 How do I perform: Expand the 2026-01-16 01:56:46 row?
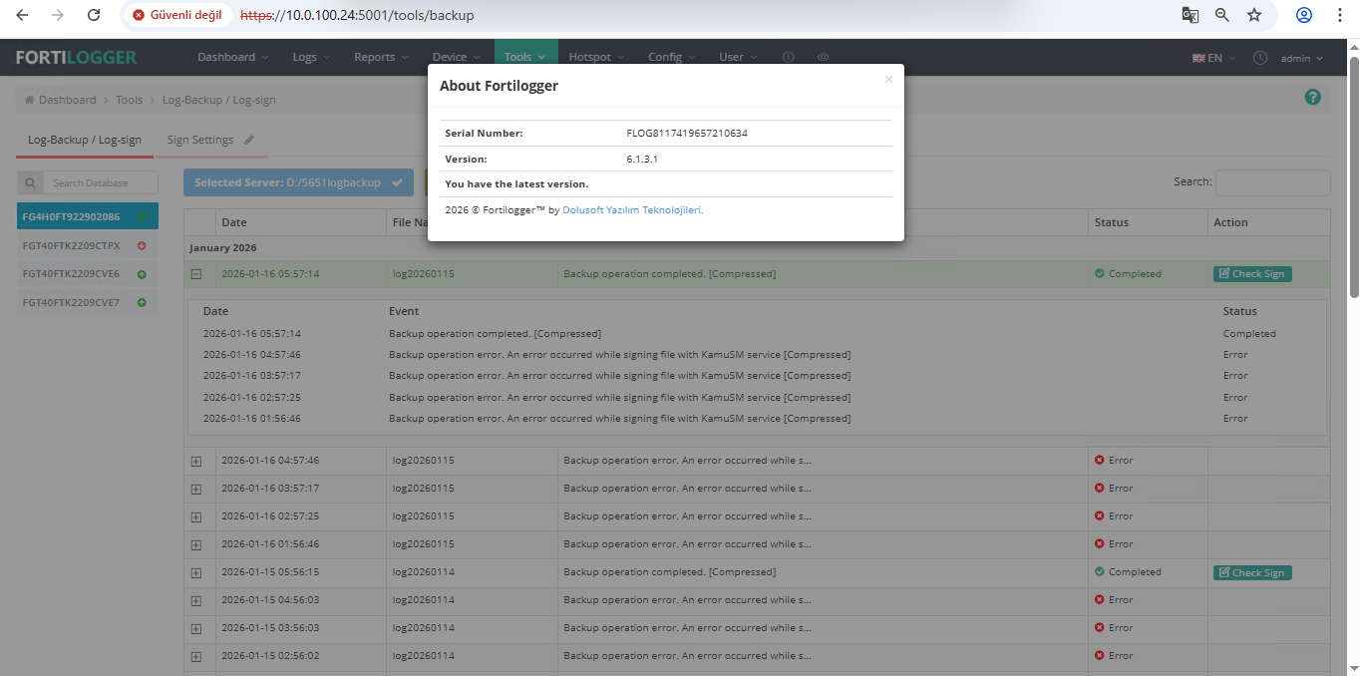(x=196, y=545)
